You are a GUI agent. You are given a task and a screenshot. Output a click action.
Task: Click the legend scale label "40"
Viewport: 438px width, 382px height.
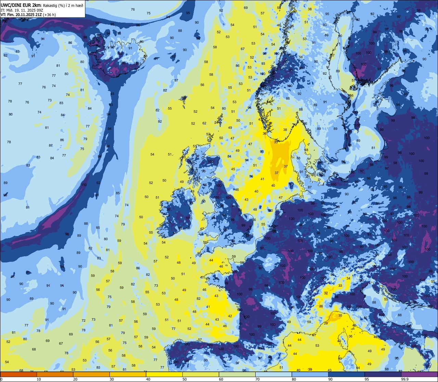pos(148,379)
